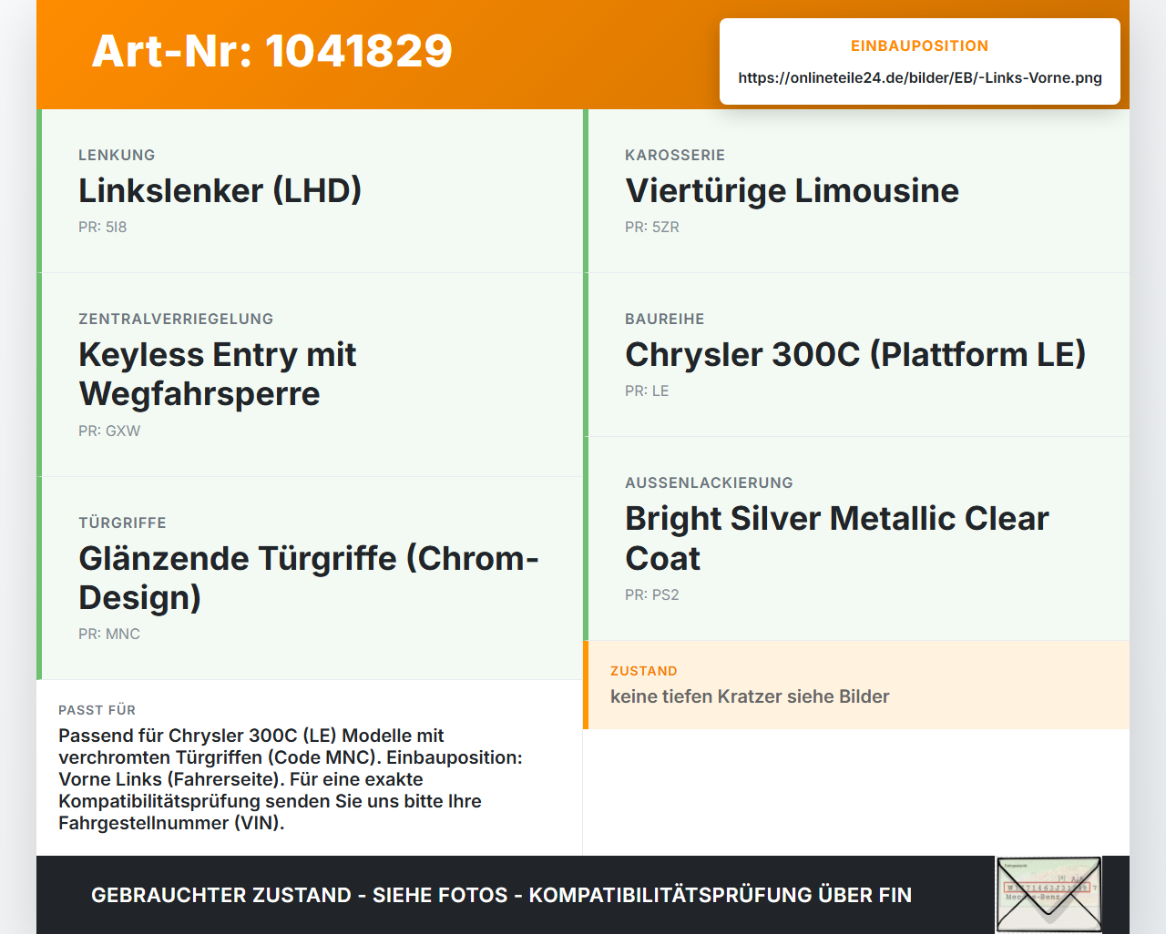Select the Linkslenker (LHD) value
Image resolution: width=1166 pixels, height=934 pixels.
pos(220,190)
